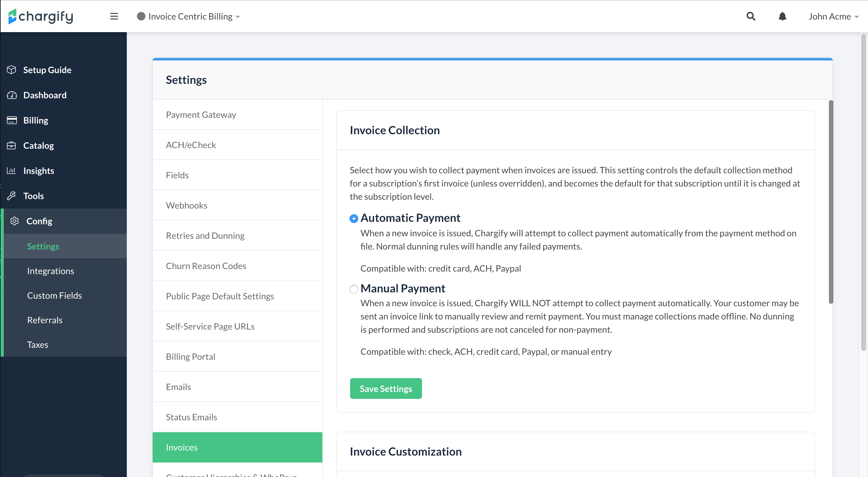Screen dimensions: 868x477
Task: Click Save Settings button
Action: (x=386, y=388)
